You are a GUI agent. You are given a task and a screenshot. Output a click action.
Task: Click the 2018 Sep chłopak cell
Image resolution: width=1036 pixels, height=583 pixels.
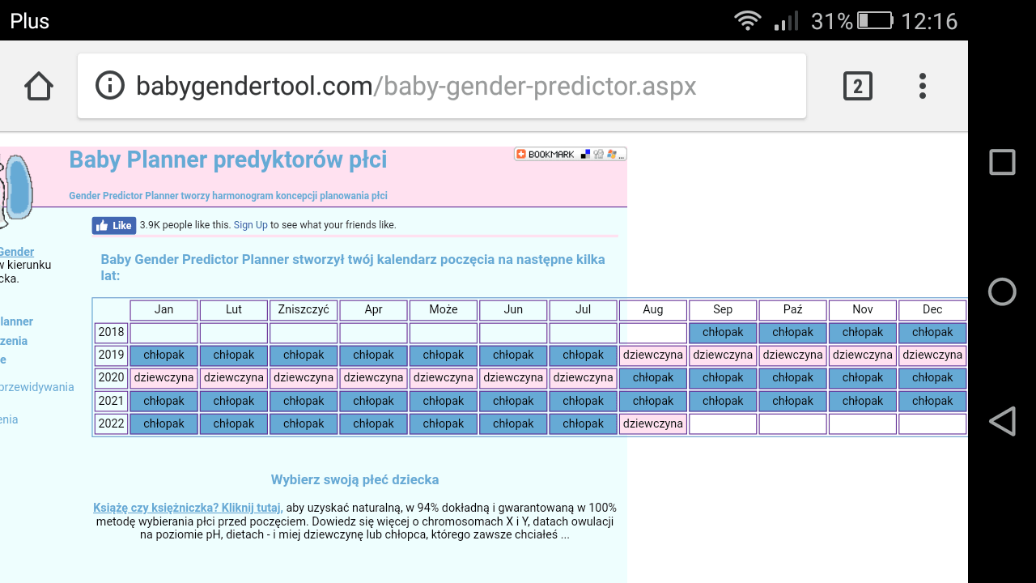723,332
